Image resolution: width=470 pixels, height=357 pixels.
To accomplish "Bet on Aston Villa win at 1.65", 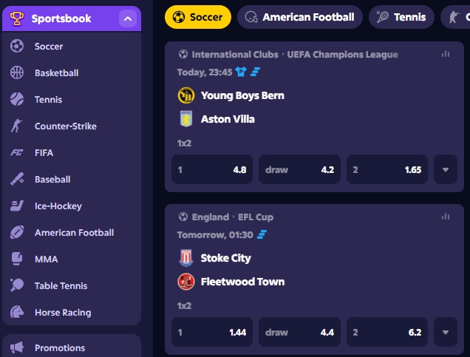I will point(386,169).
